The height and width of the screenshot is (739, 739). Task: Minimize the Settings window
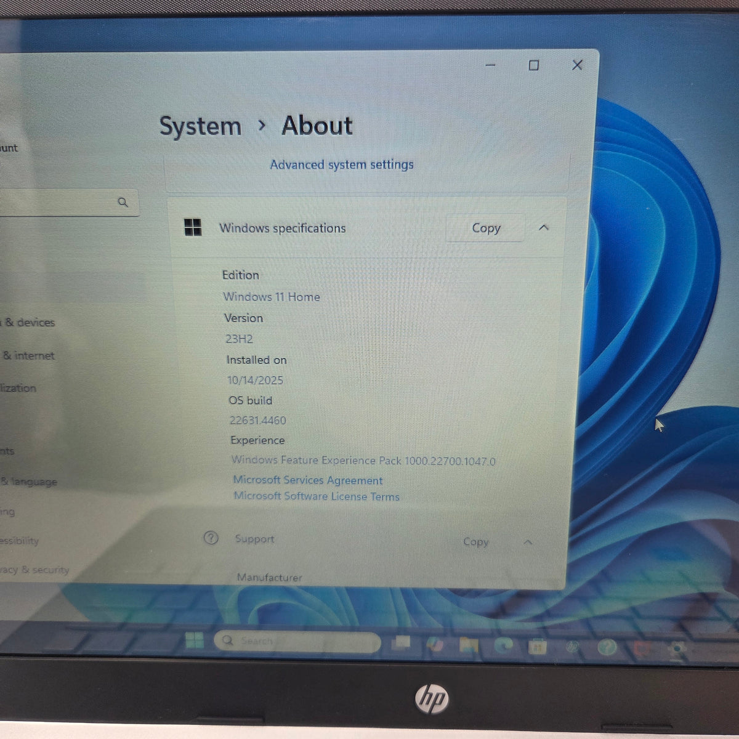pos(491,65)
